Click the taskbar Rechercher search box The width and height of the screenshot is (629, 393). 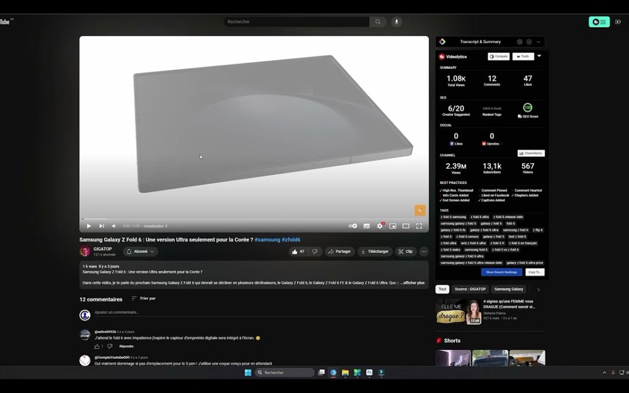285,373
